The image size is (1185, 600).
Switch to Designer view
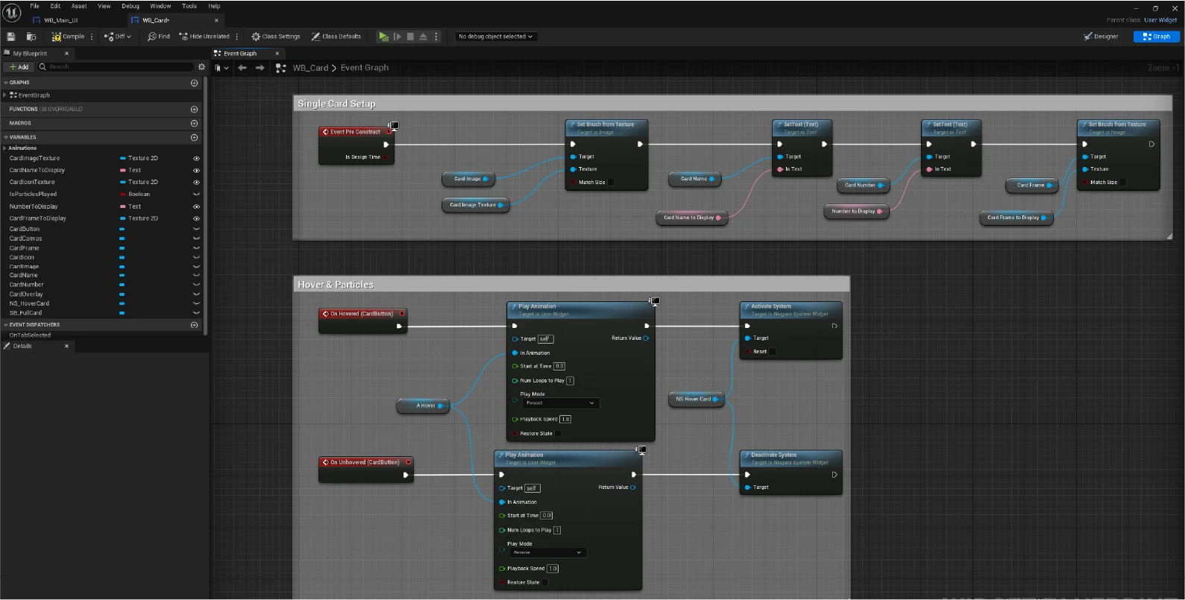point(1101,37)
